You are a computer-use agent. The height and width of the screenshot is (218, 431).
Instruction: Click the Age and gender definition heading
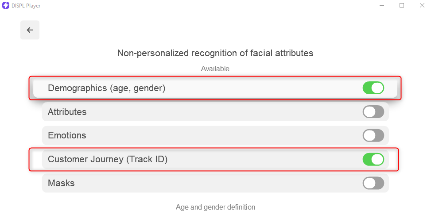coord(215,207)
